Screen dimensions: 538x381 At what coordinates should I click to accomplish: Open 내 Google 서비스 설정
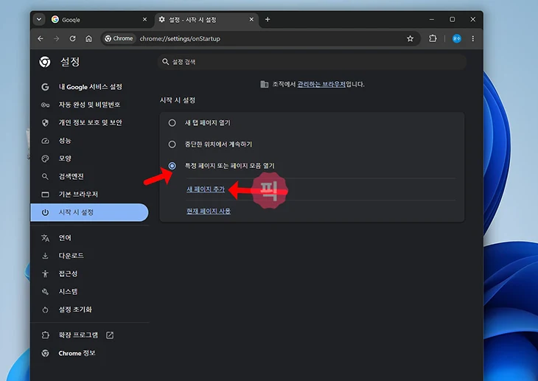(x=90, y=87)
